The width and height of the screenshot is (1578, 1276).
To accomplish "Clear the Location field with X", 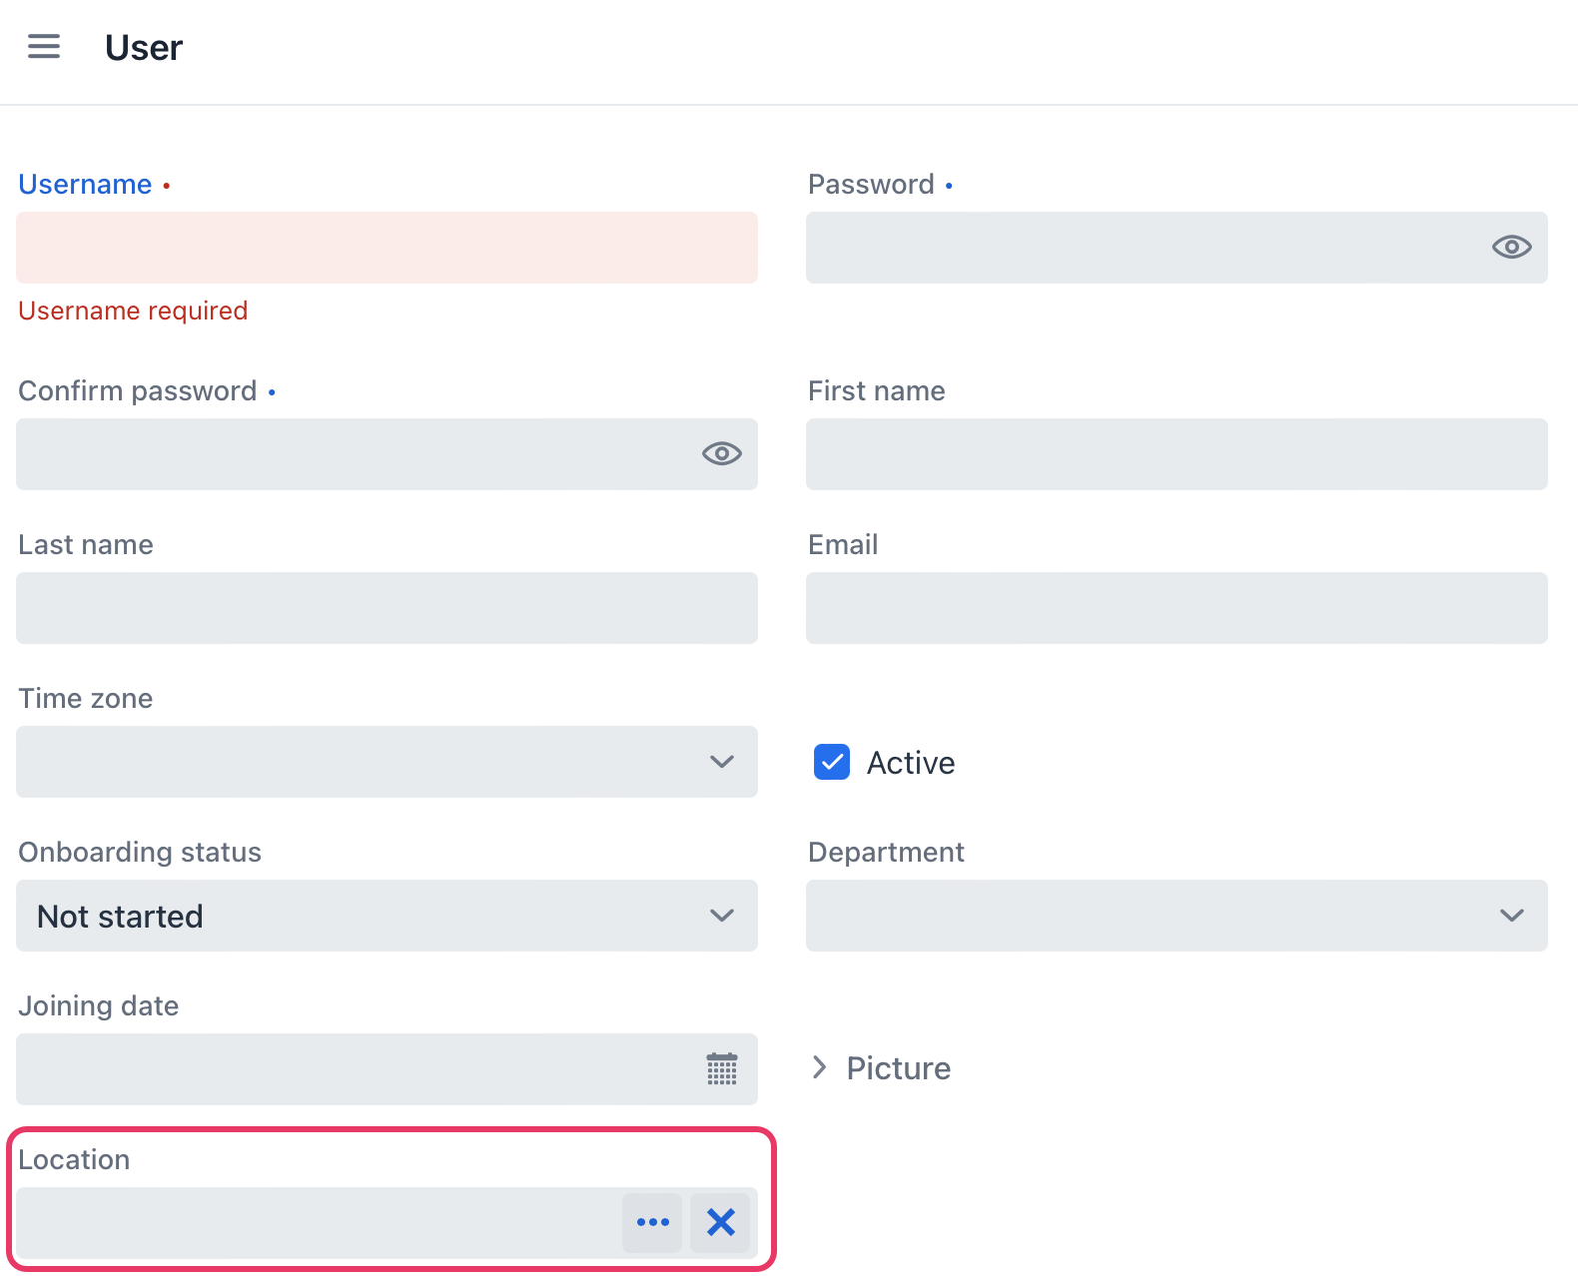I will click(x=720, y=1223).
